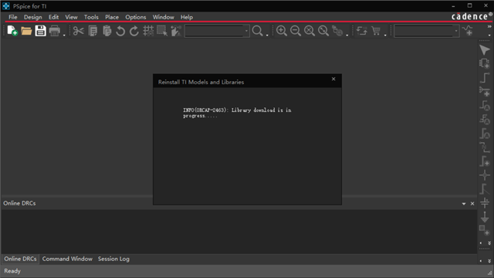Open the simulation profile combo box

click(x=427, y=31)
